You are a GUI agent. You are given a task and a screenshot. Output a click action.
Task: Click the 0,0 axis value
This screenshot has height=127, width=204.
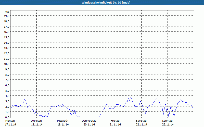pyautogui.click(x=7, y=117)
